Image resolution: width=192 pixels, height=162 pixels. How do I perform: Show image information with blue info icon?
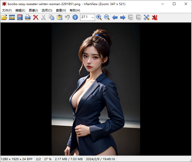[x=75, y=17]
